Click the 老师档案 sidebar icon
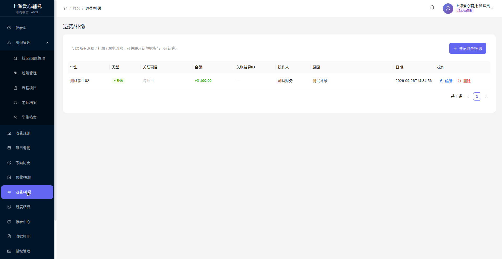Screen dimensions: 502x259 click(15, 103)
